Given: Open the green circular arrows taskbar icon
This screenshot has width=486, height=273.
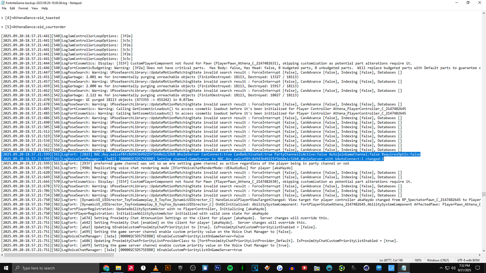Looking at the screenshot, I should point(341,268).
